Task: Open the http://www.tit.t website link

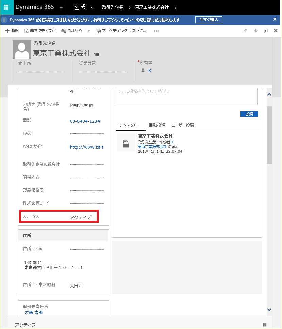Action: [x=87, y=147]
